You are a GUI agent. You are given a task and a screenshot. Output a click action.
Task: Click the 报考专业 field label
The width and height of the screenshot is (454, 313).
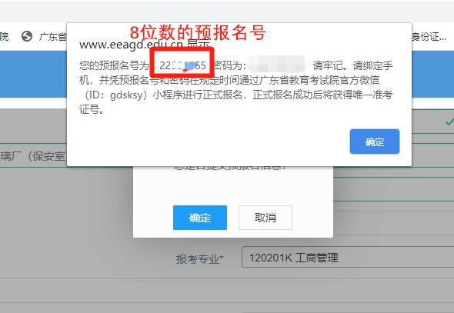click(x=198, y=258)
